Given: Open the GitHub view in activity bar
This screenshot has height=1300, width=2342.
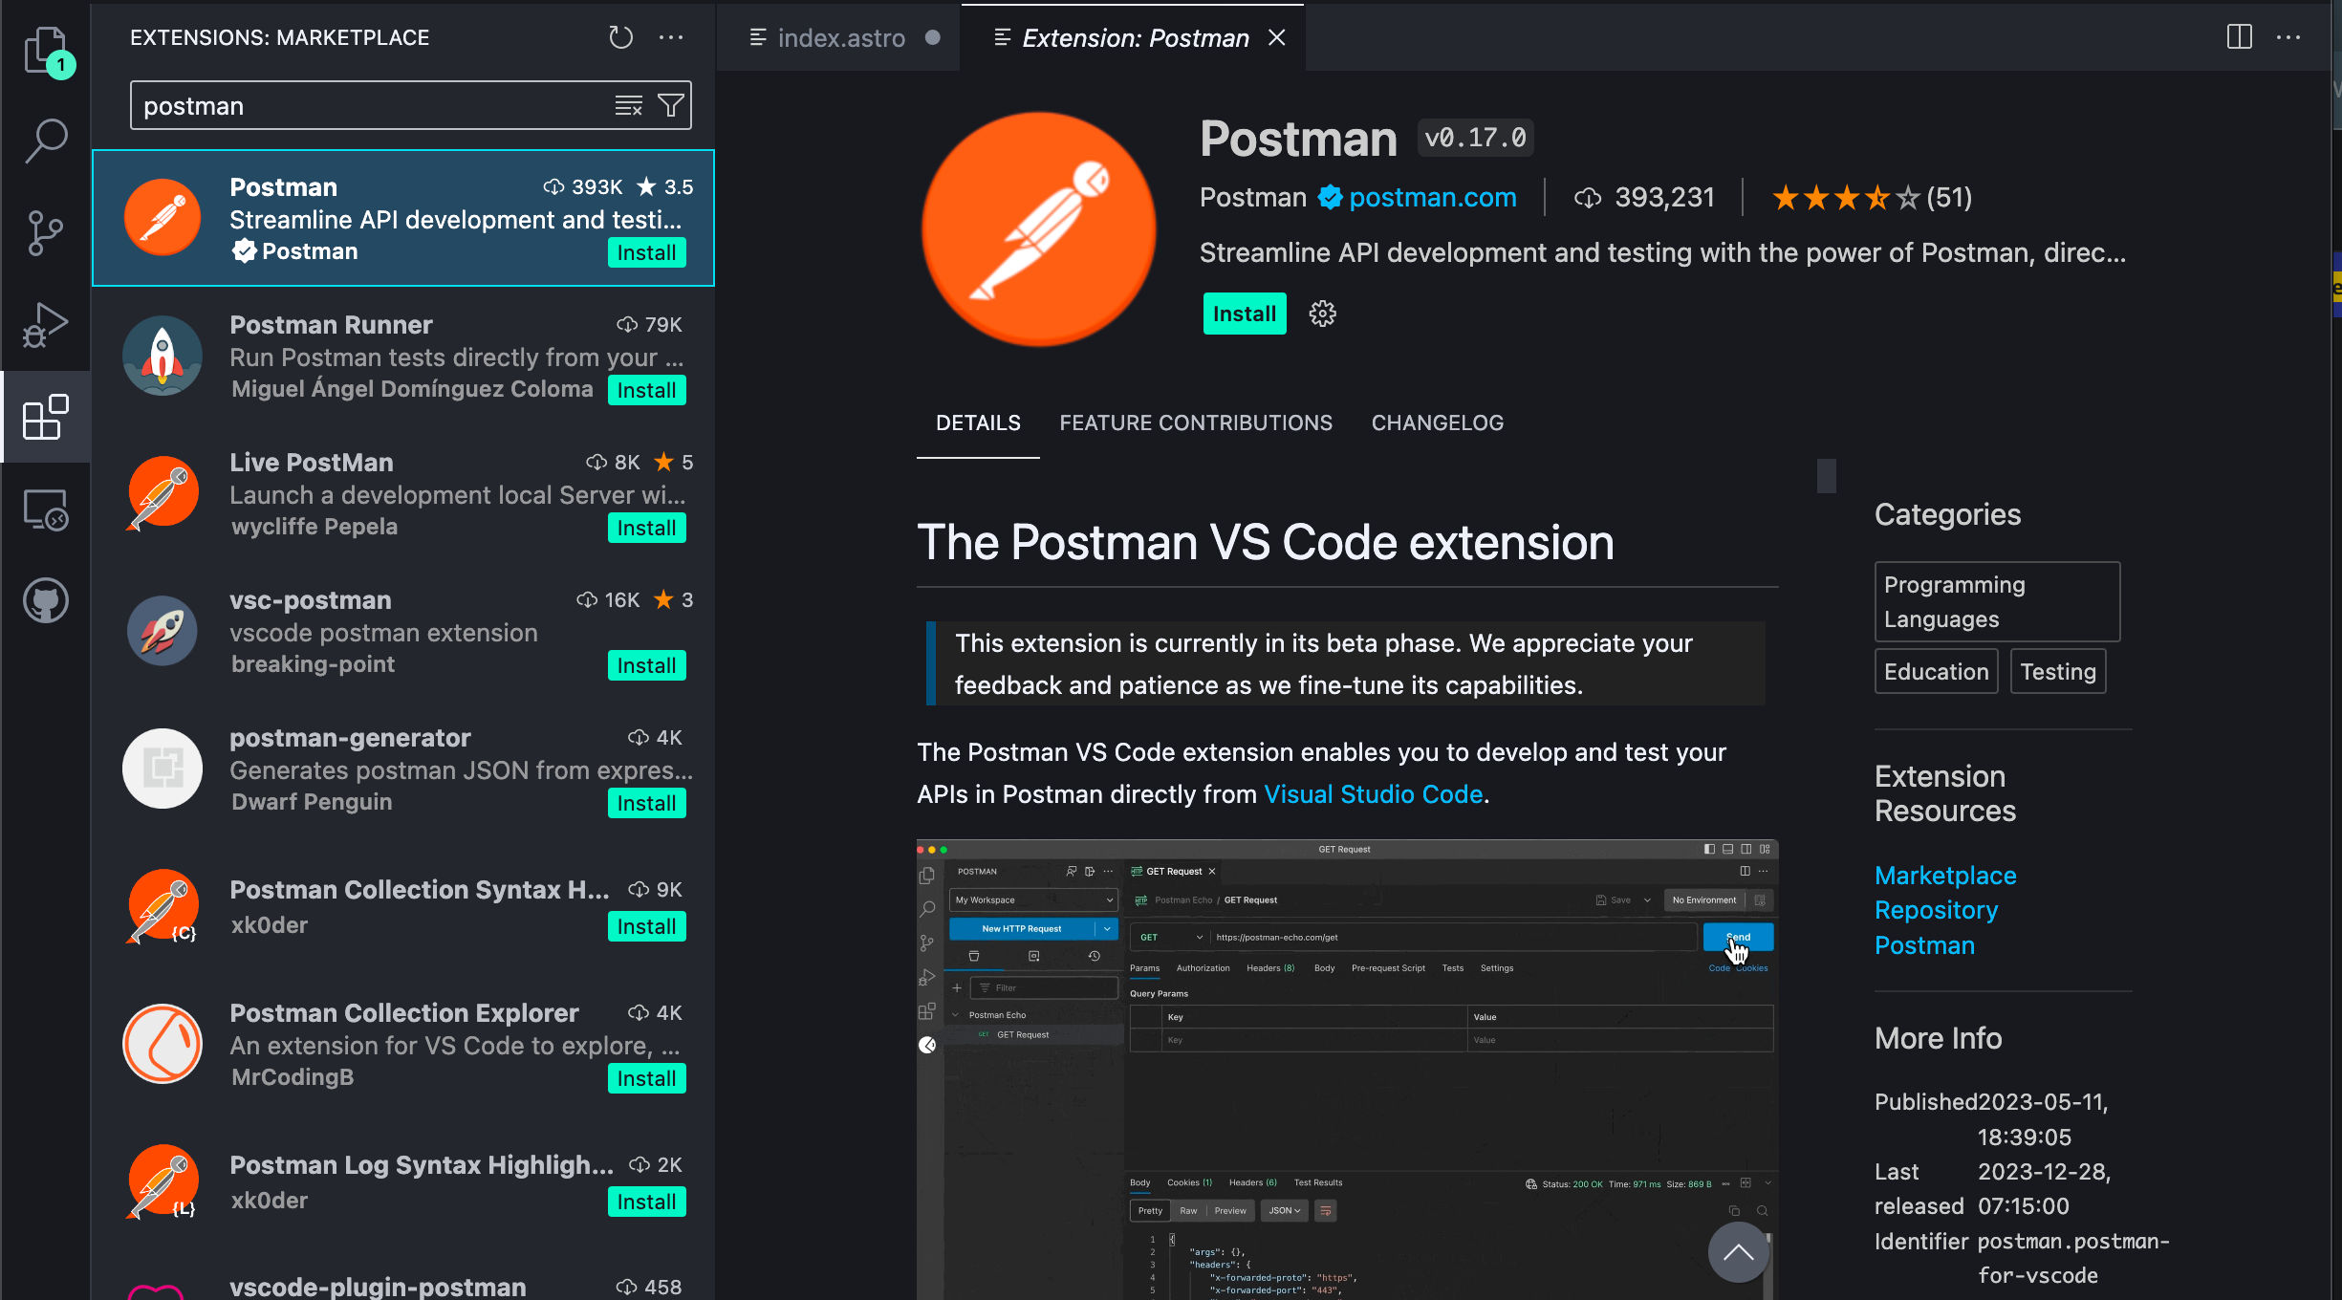Looking at the screenshot, I should click(x=46, y=600).
